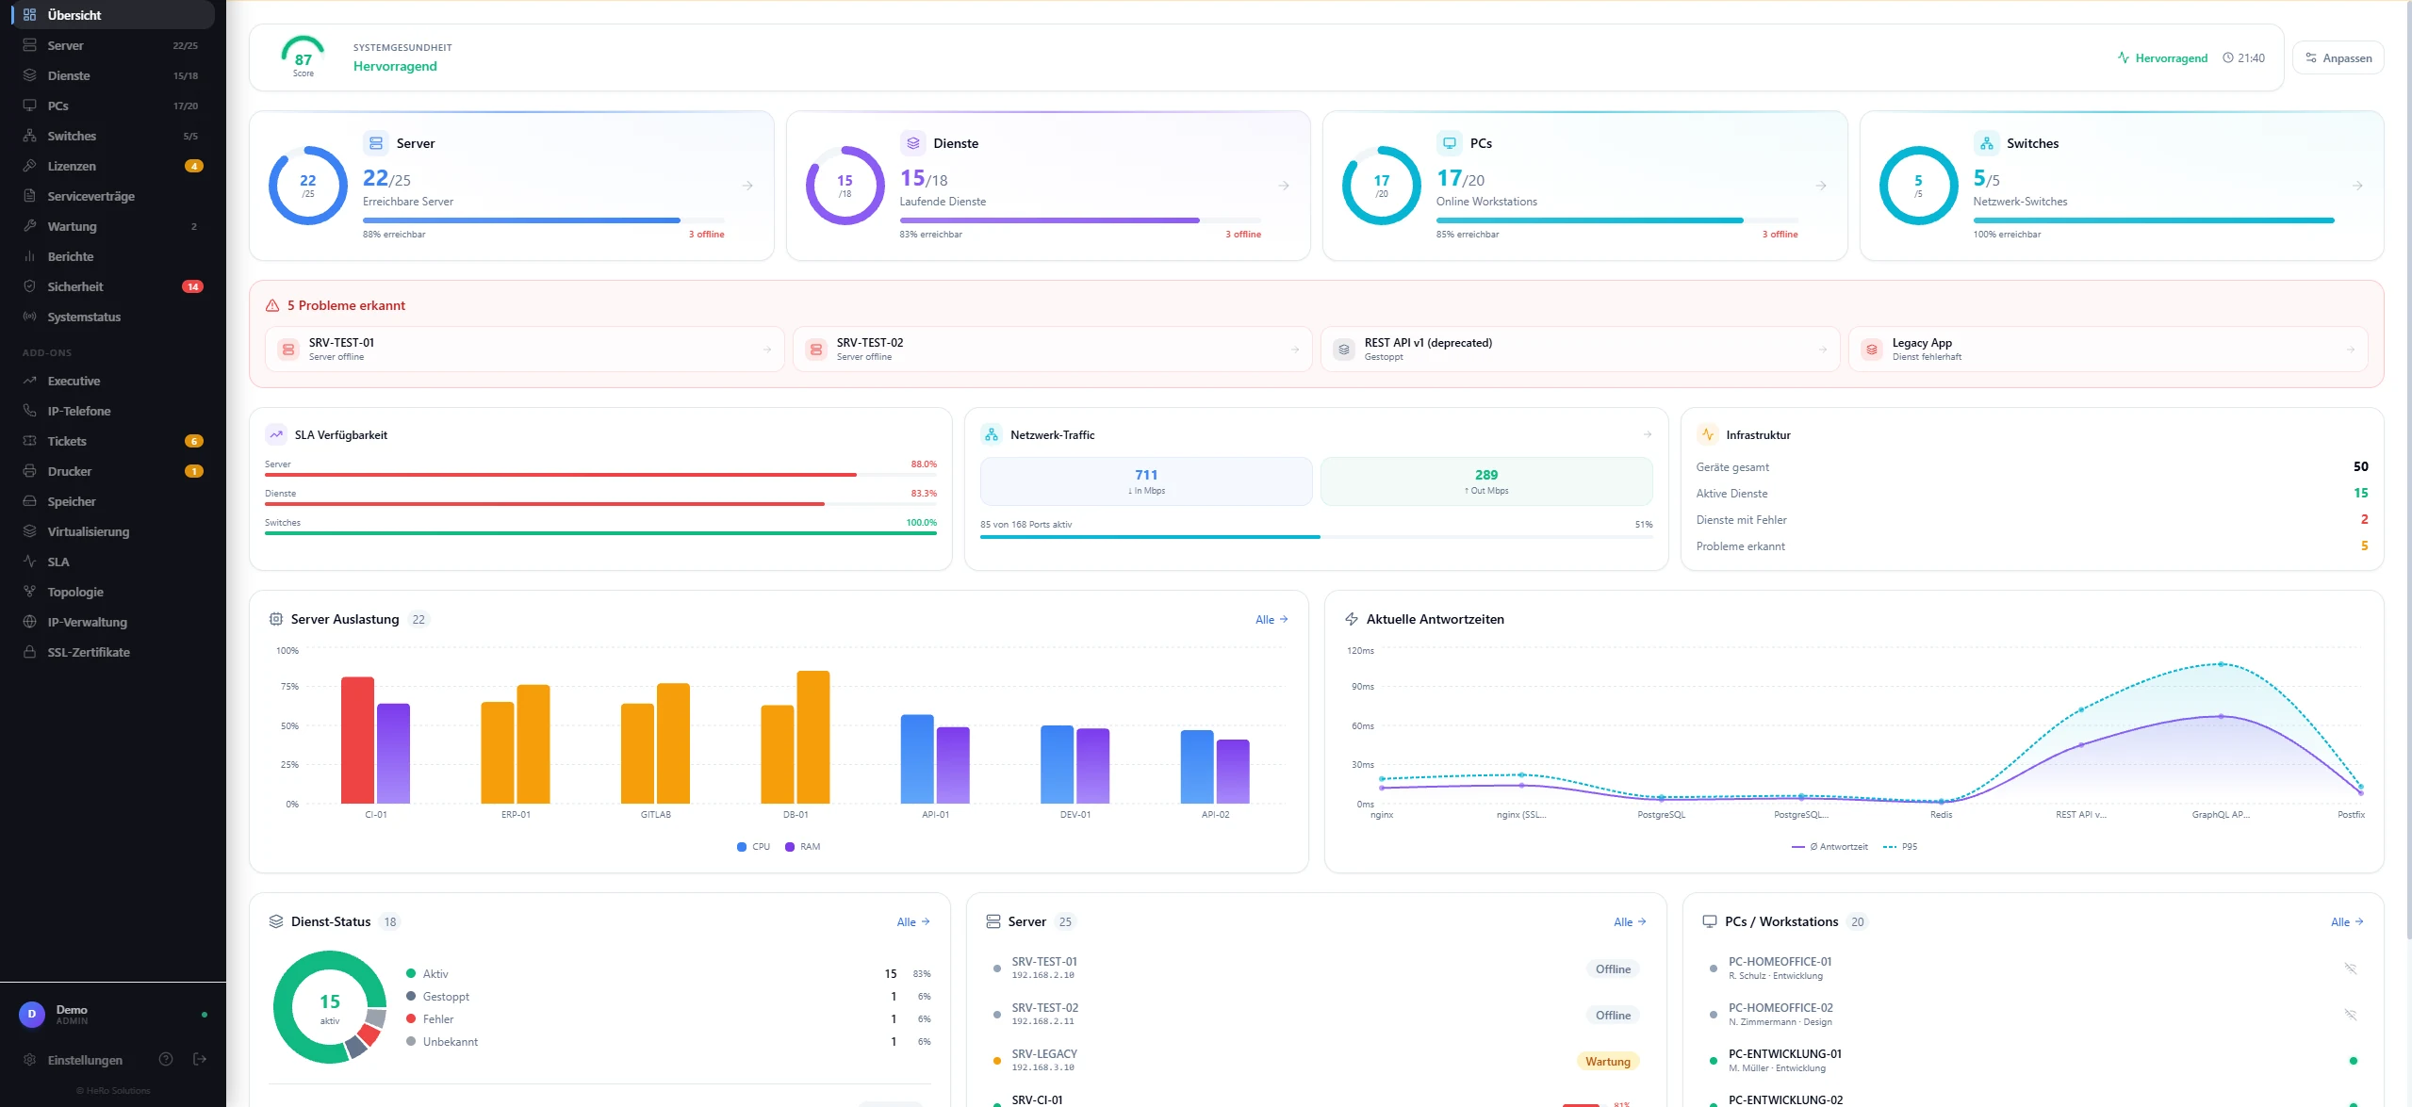Image resolution: width=2412 pixels, height=1107 pixels.
Task: Click the Executive trend icon
Action: 30,381
